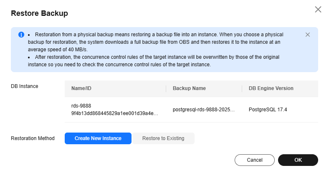Click the blue info icon in banner
Image resolution: width=329 pixels, height=178 pixels.
[x=21, y=35]
